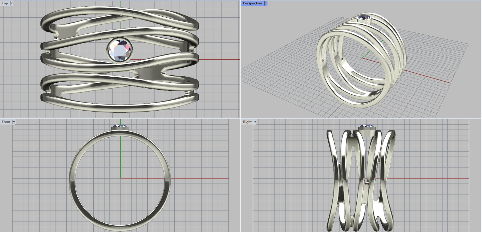Click the Perspective viewport title label
482x232 pixels.
(x=252, y=3)
